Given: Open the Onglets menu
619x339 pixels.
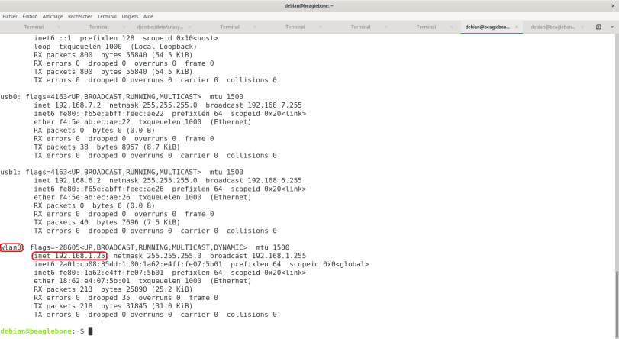Looking at the screenshot, I should click(x=131, y=16).
